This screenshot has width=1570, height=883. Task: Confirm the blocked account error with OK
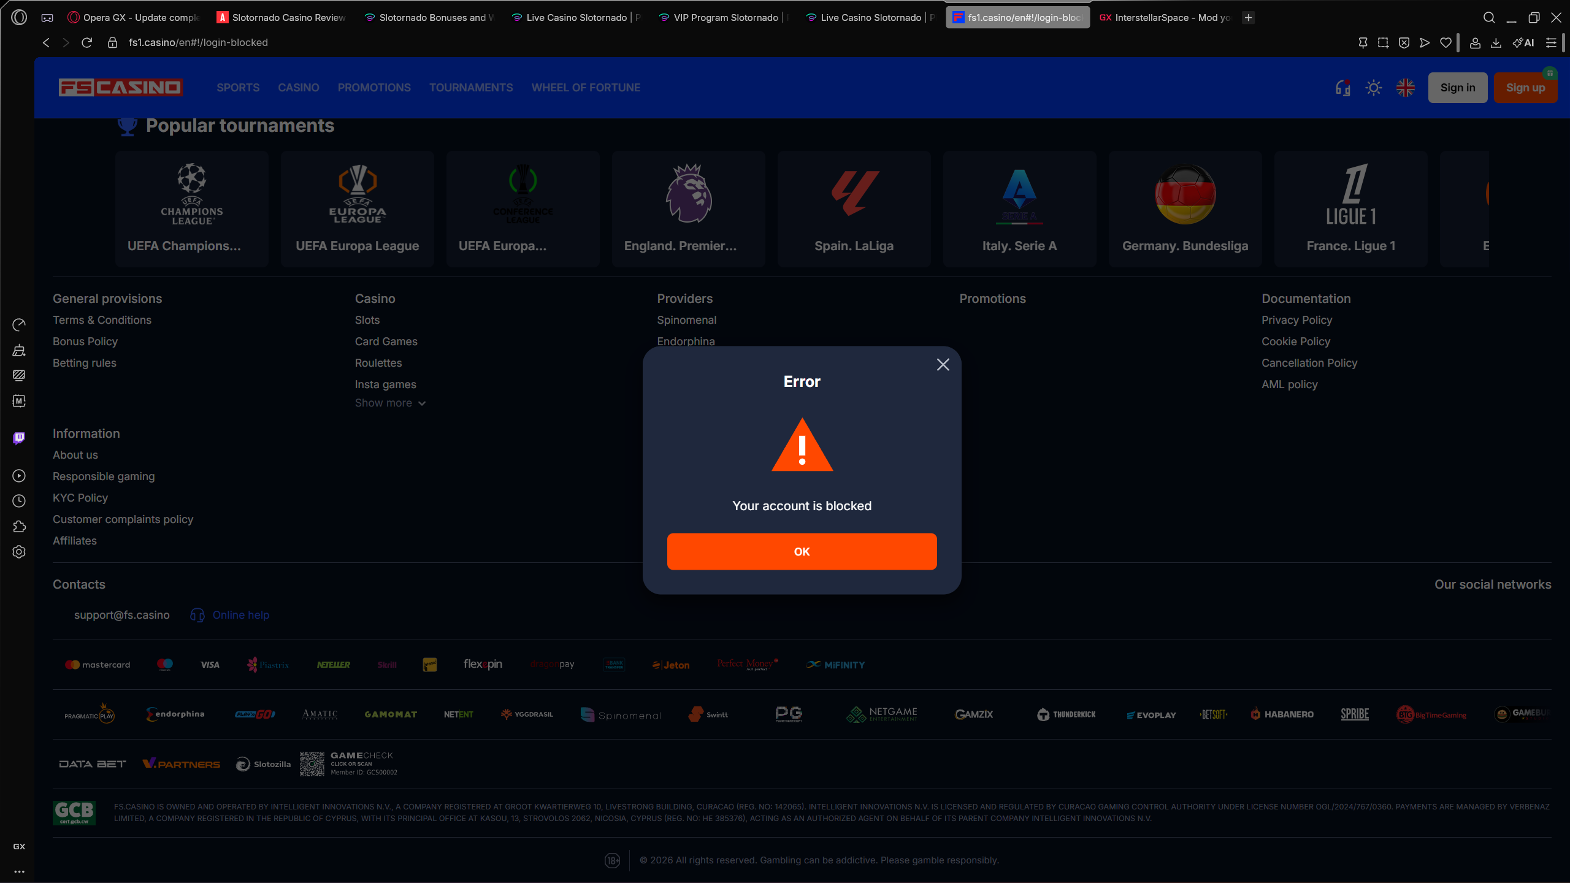click(802, 551)
